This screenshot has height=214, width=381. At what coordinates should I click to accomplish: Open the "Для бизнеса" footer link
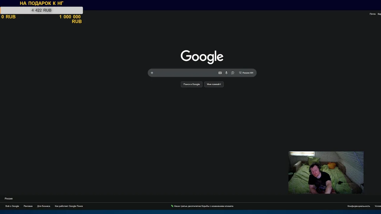pos(43,206)
